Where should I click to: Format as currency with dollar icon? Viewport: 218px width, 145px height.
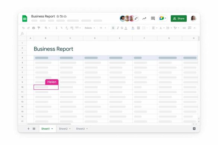(x=56, y=28)
